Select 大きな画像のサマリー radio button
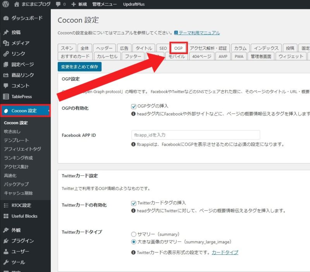Viewport: 310px width, 272px height. point(134,242)
